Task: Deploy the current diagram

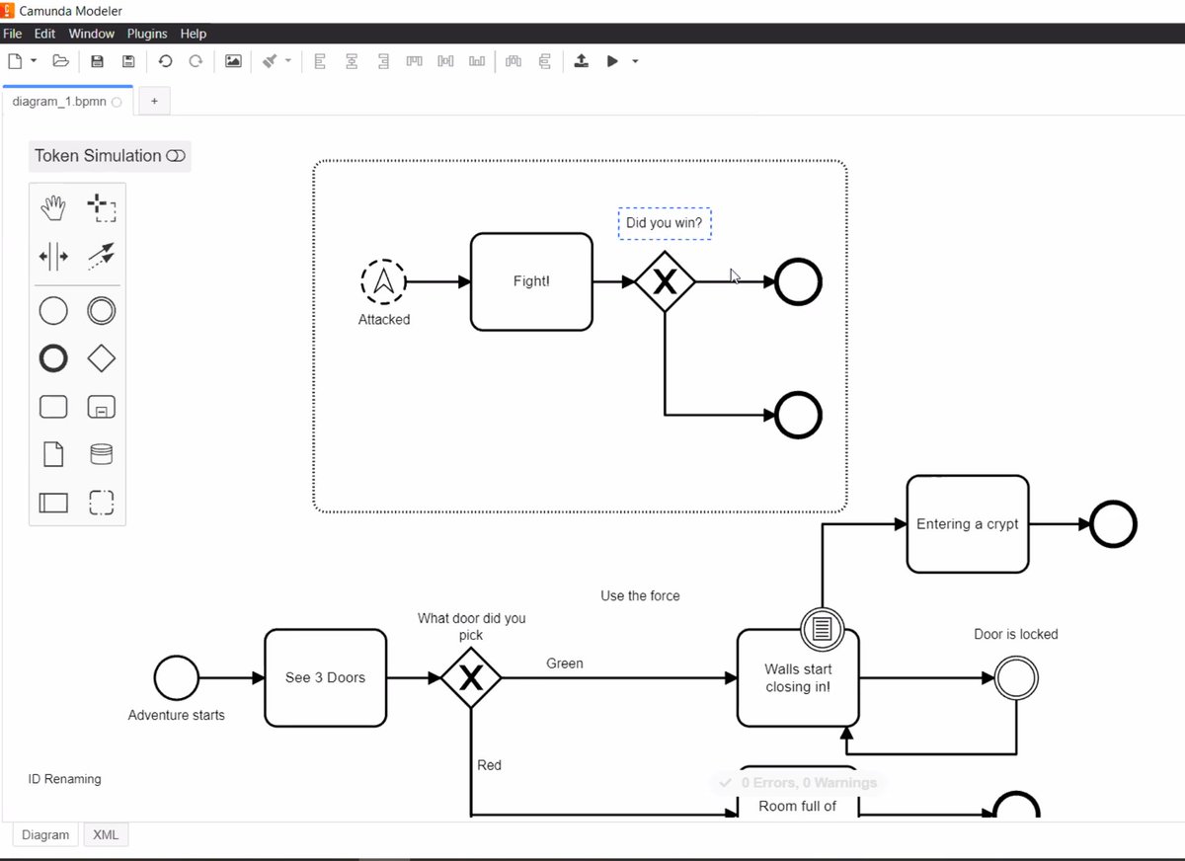Action: click(582, 60)
